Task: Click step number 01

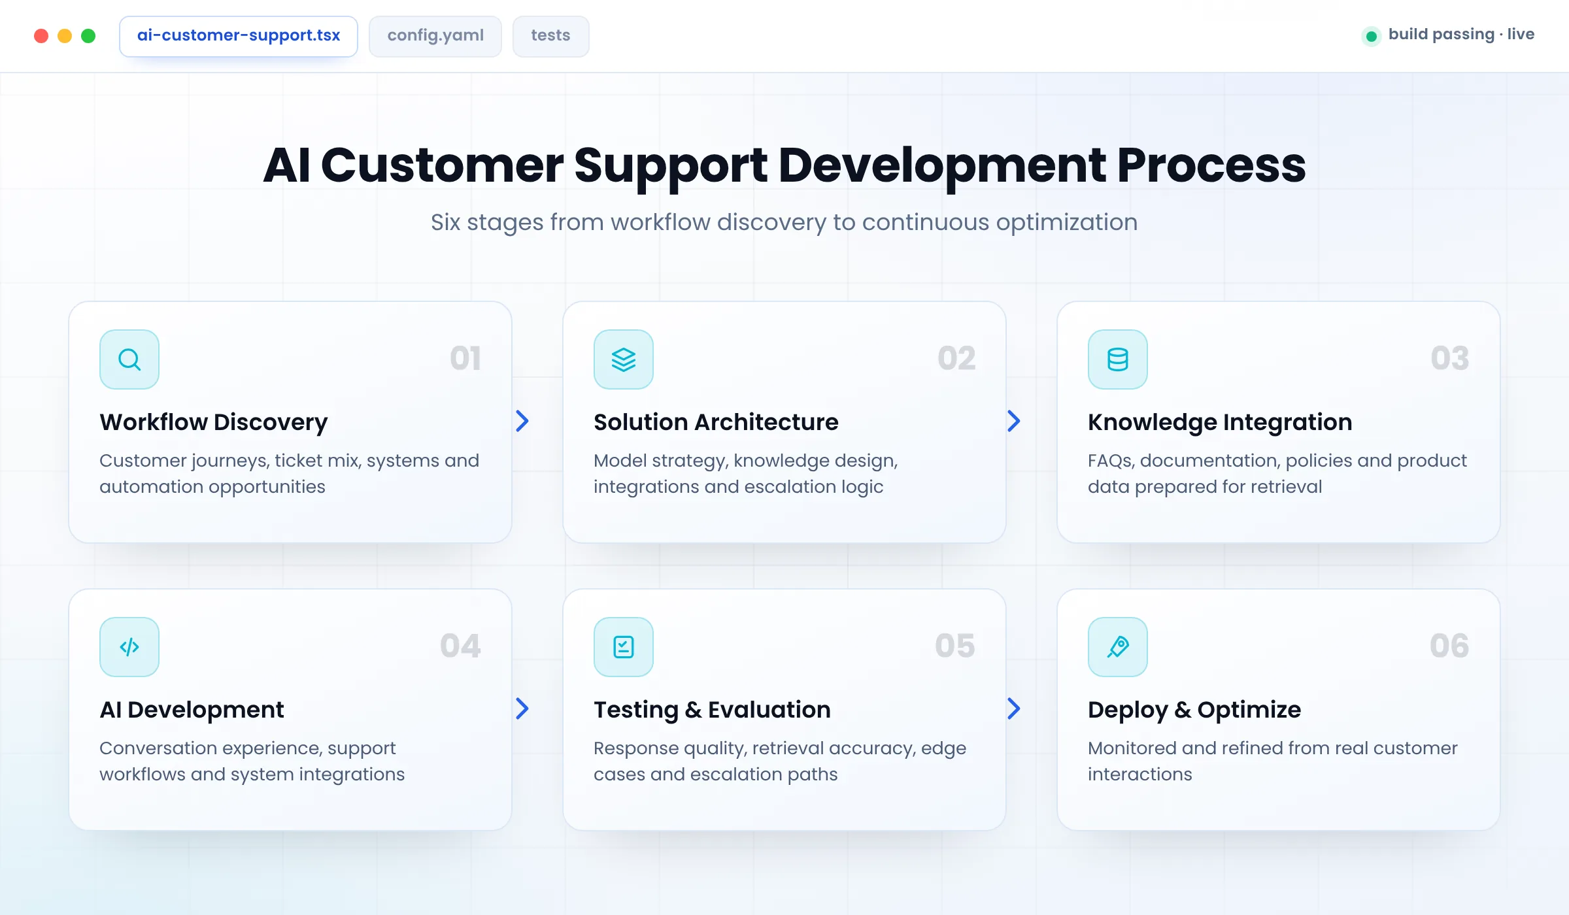Action: [465, 358]
